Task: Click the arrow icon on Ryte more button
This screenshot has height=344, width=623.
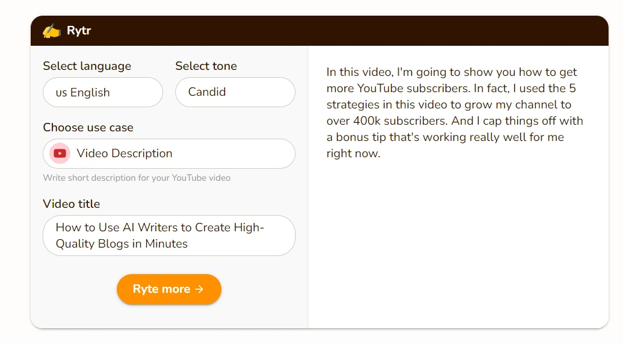Action: click(199, 289)
